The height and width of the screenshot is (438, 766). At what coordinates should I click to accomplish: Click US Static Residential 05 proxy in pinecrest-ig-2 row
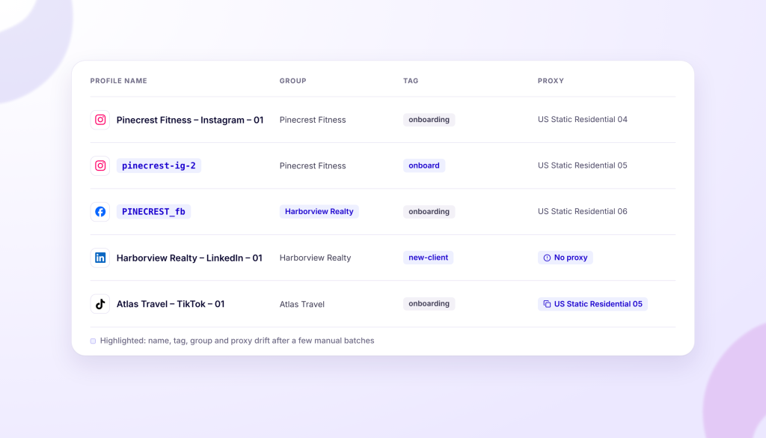click(582, 165)
